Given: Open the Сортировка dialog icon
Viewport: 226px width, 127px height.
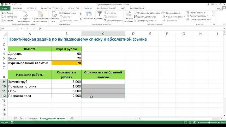Looking at the screenshot, I should click(89, 14).
